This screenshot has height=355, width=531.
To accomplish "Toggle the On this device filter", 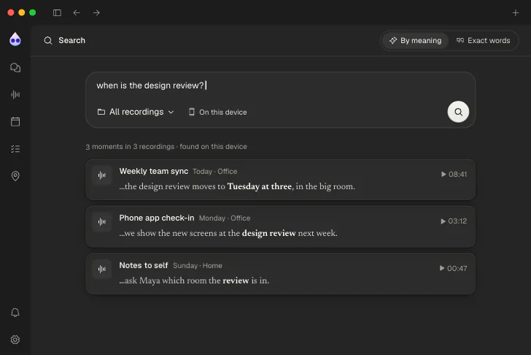I will pos(218,112).
